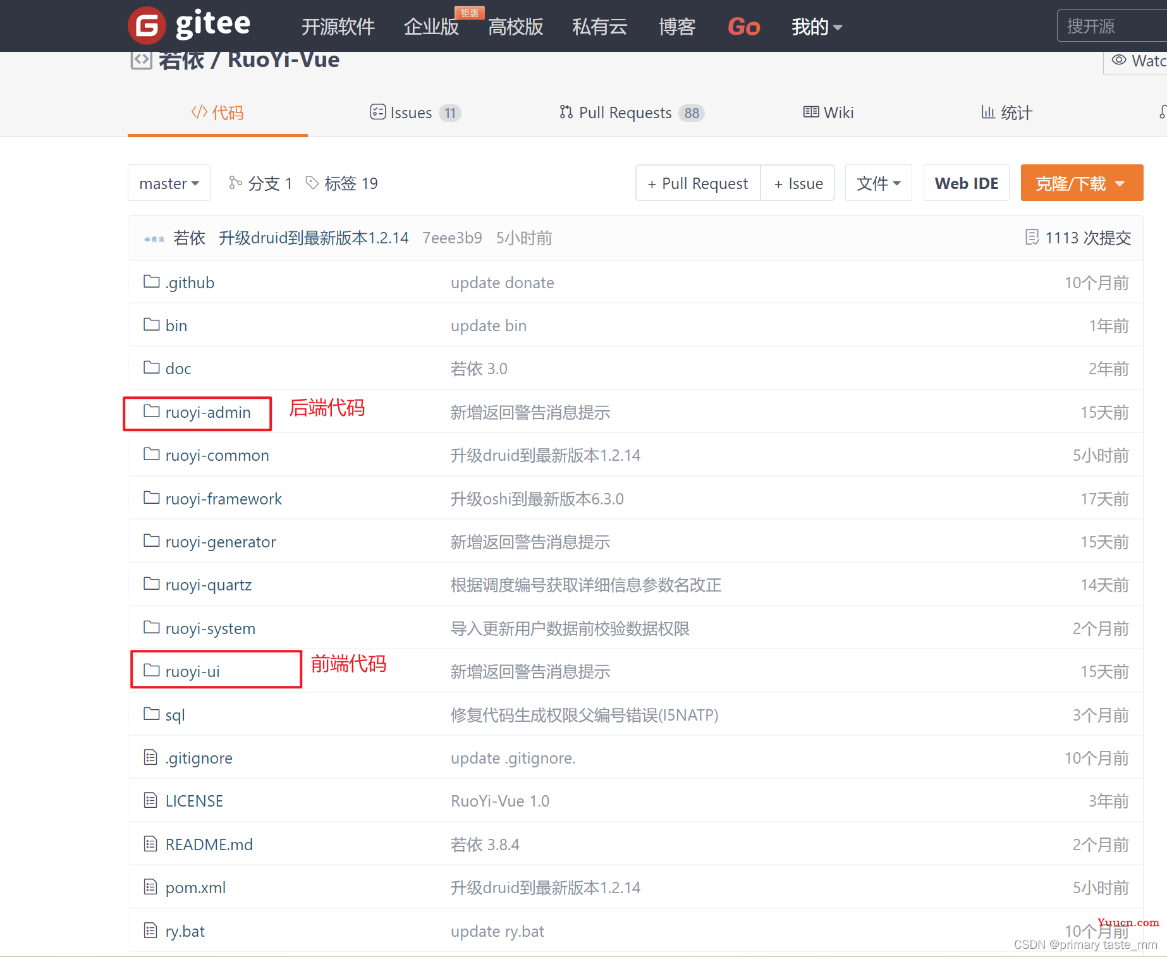Image resolution: width=1167 pixels, height=957 pixels.
Task: Click the ruoyi-system folder icon
Action: pos(151,627)
